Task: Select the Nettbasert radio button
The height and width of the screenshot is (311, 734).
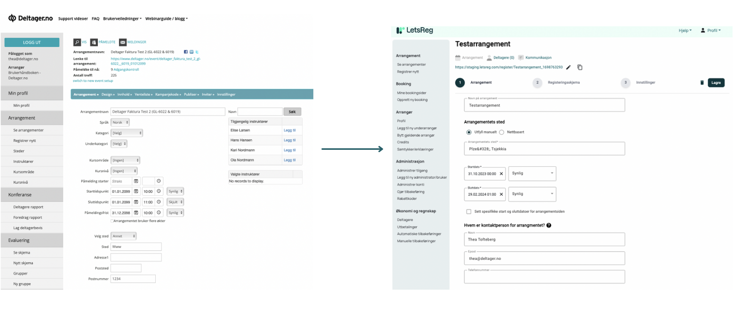Action: click(x=501, y=132)
